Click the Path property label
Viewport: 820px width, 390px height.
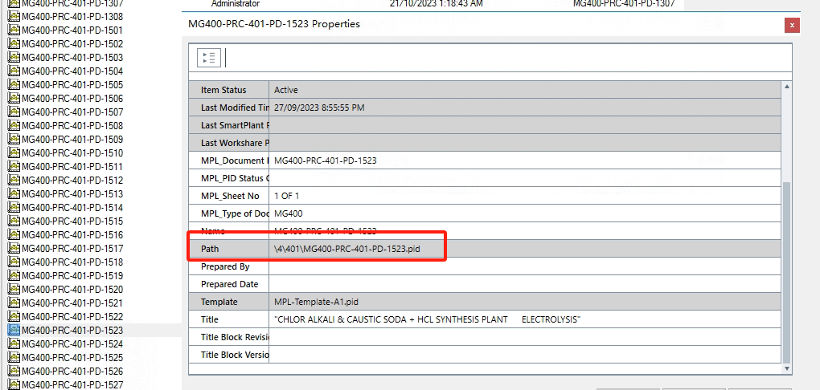pos(210,249)
